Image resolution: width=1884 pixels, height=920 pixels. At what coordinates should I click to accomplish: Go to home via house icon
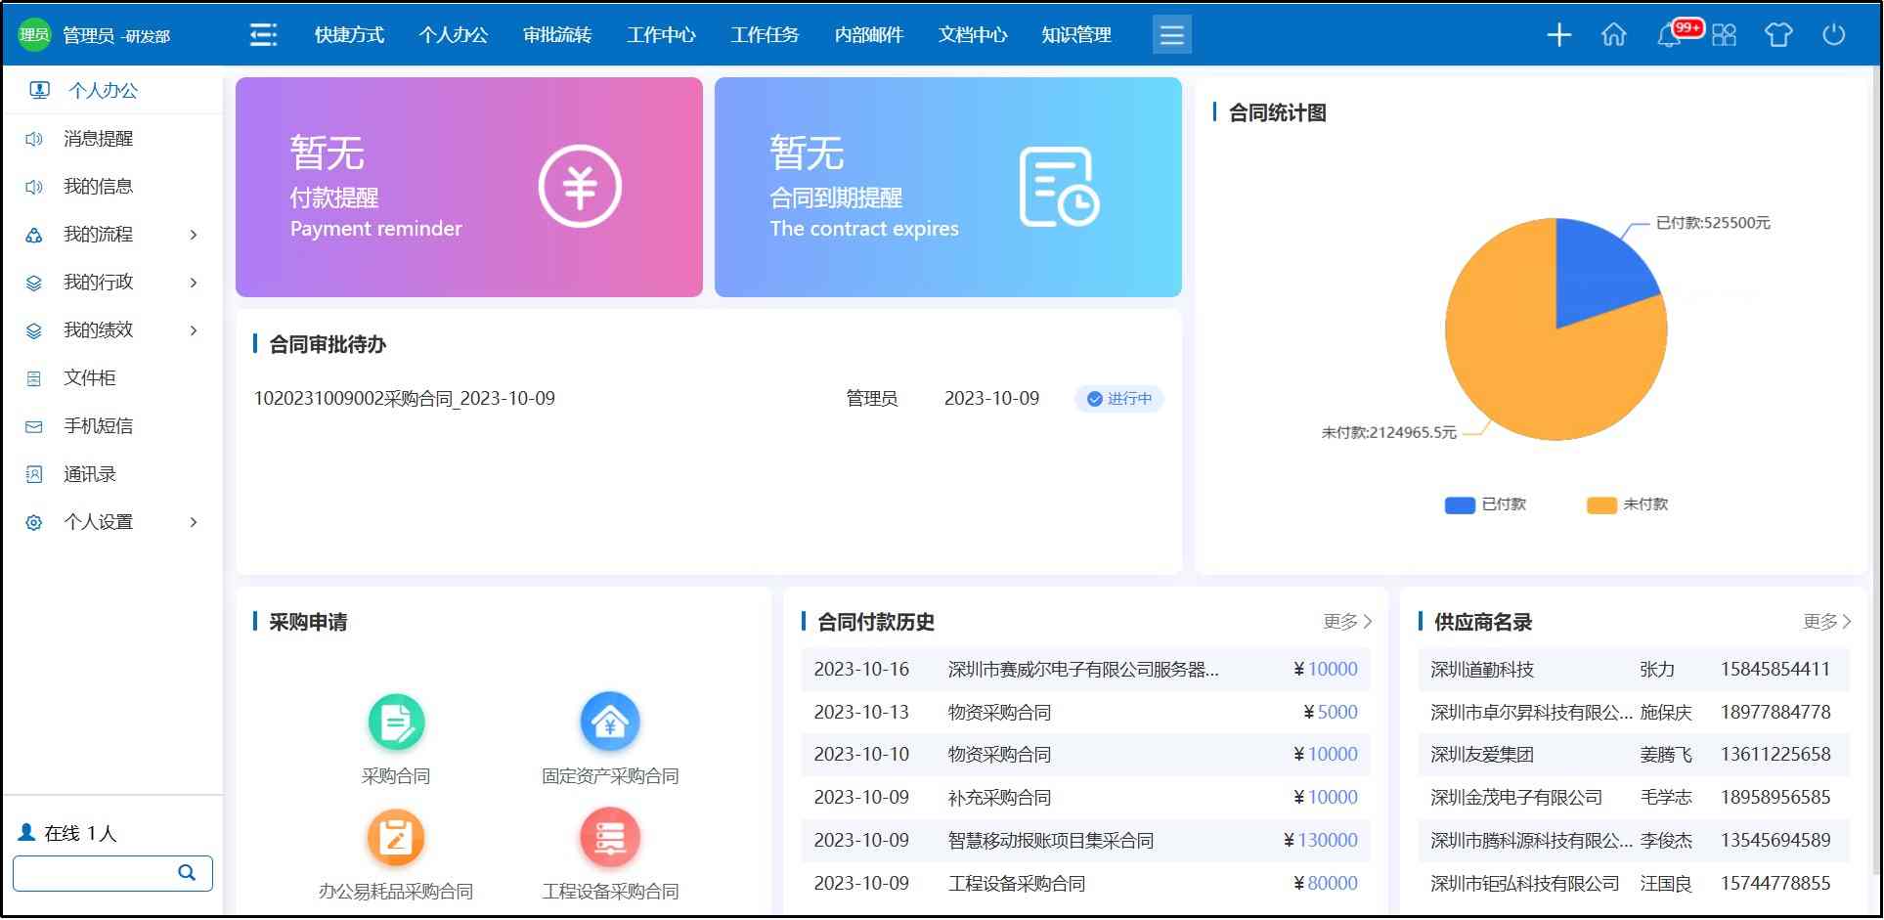(x=1613, y=35)
